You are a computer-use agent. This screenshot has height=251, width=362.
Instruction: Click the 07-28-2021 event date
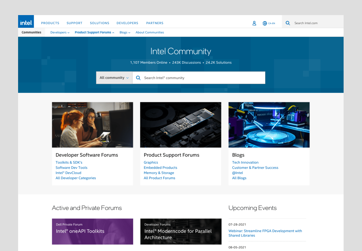click(237, 224)
